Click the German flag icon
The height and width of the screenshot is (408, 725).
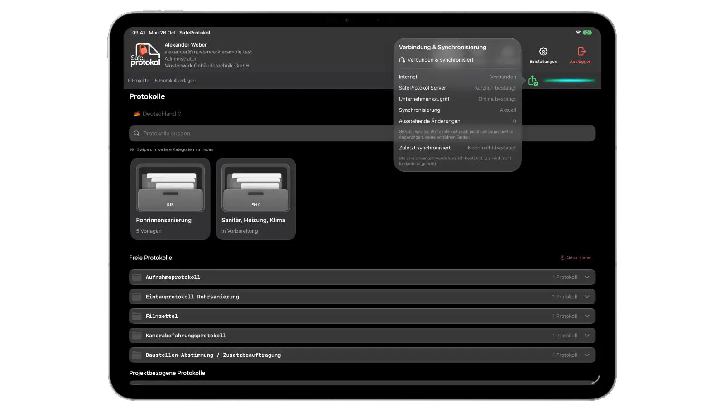(137, 114)
